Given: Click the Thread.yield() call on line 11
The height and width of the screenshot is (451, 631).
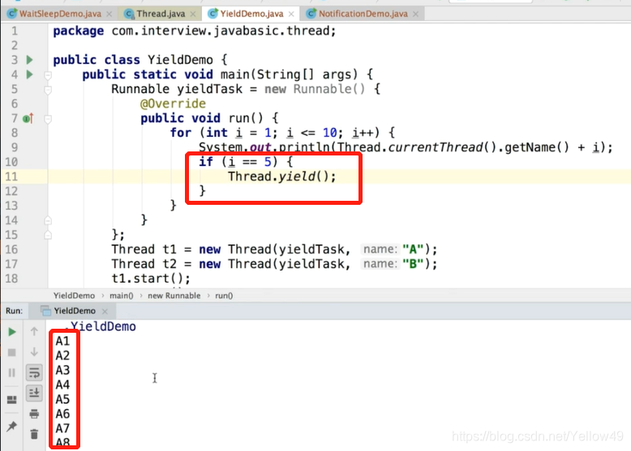Looking at the screenshot, I should click(x=281, y=177).
